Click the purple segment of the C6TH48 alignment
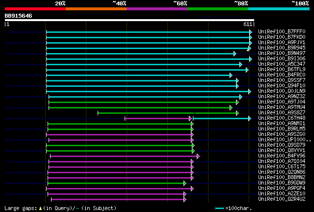 click(x=157, y=119)
